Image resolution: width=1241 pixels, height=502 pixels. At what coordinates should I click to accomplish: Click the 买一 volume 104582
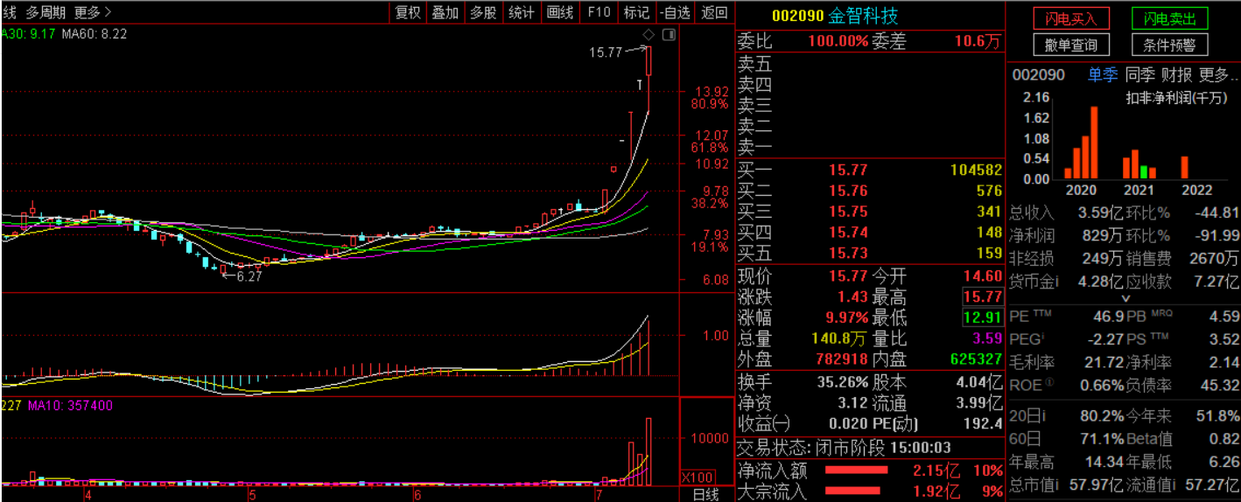pyautogui.click(x=975, y=170)
